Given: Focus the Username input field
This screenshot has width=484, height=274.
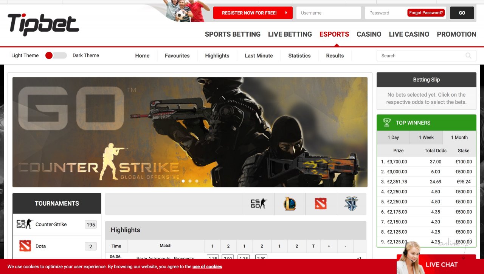Looking at the screenshot, I should click(329, 13).
